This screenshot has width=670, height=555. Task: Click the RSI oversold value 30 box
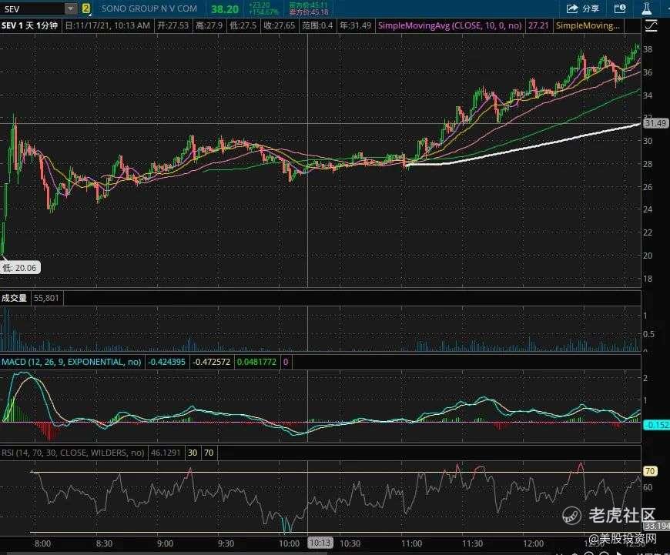193,453
